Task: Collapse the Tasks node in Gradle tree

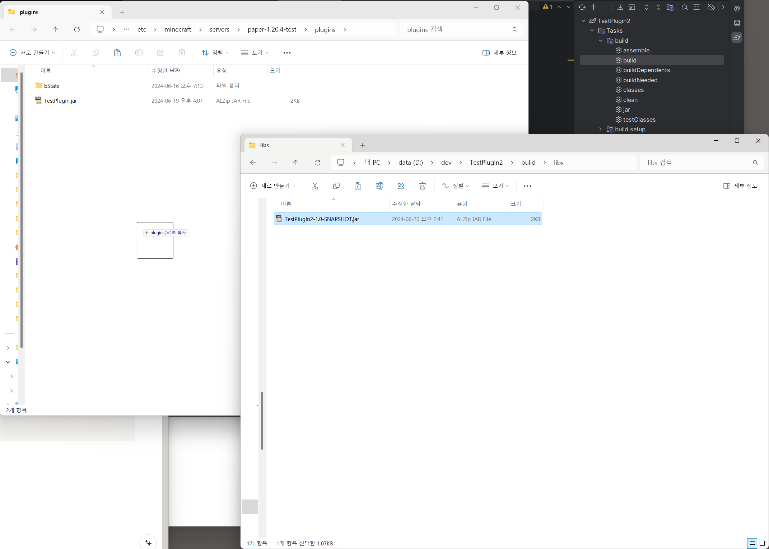Action: 592,31
